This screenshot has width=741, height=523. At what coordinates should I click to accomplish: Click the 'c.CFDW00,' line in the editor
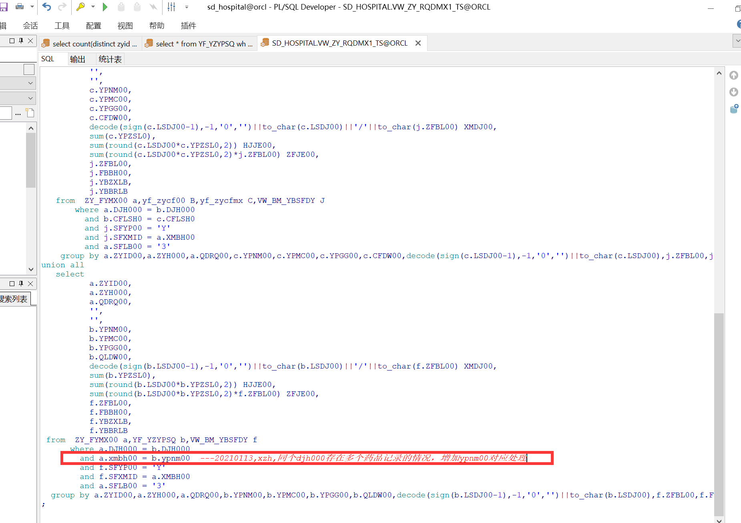(110, 118)
